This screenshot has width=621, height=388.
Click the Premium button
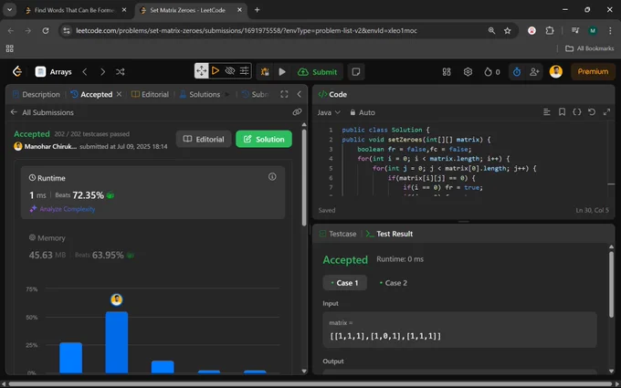(x=593, y=71)
